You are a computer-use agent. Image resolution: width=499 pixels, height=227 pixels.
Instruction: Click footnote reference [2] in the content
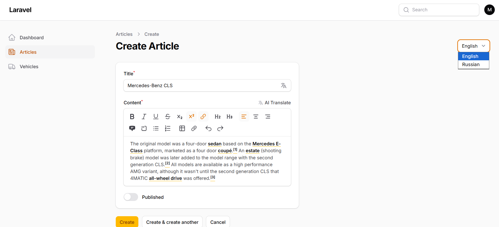click(x=168, y=163)
